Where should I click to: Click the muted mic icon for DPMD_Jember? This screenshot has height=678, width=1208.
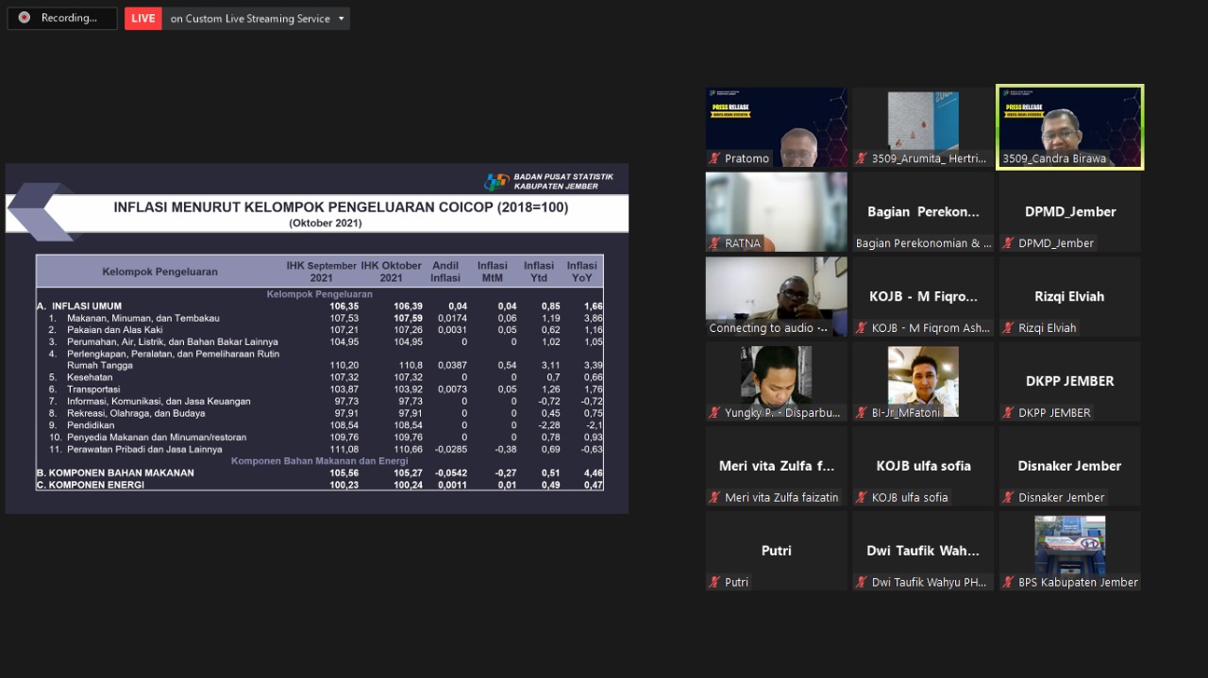click(1009, 243)
